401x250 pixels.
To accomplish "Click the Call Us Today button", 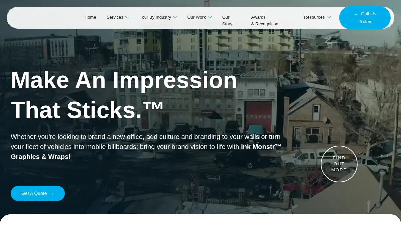I will click(x=365, y=18).
